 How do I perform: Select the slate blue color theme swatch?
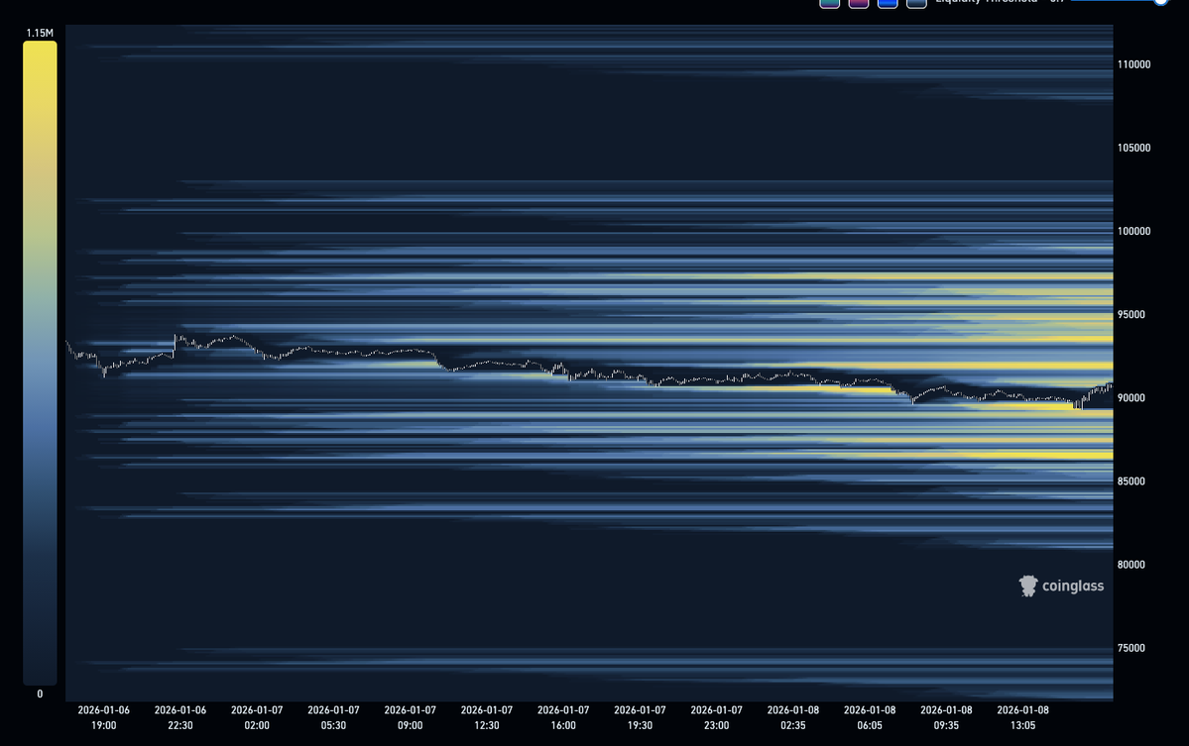point(916,3)
